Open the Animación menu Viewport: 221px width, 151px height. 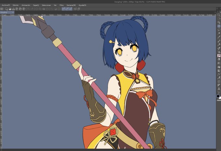pyautogui.click(x=26, y=5)
